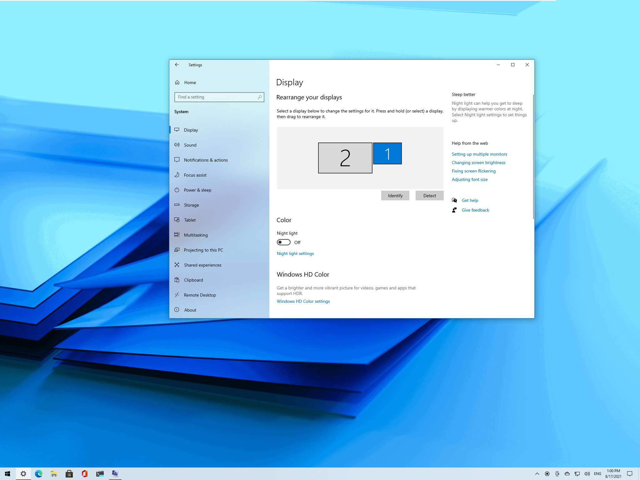Expand the Clipboard settings option
The width and height of the screenshot is (640, 480).
193,279
